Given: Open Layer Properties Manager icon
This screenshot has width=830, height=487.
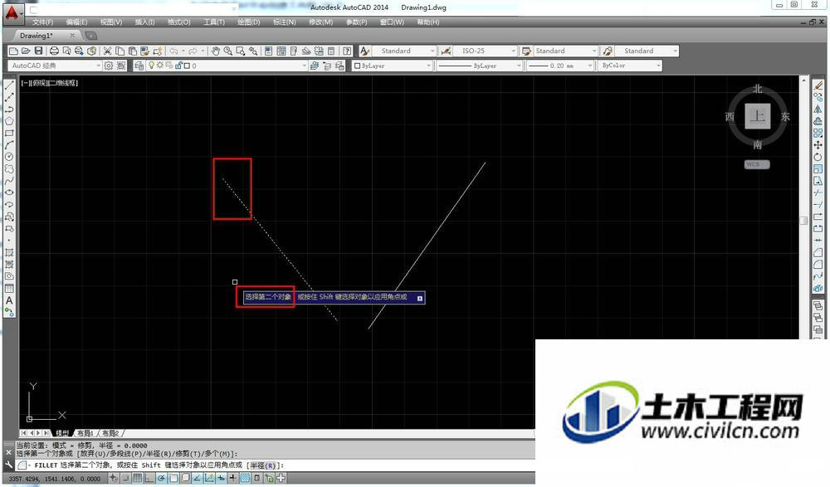Looking at the screenshot, I should pos(139,66).
